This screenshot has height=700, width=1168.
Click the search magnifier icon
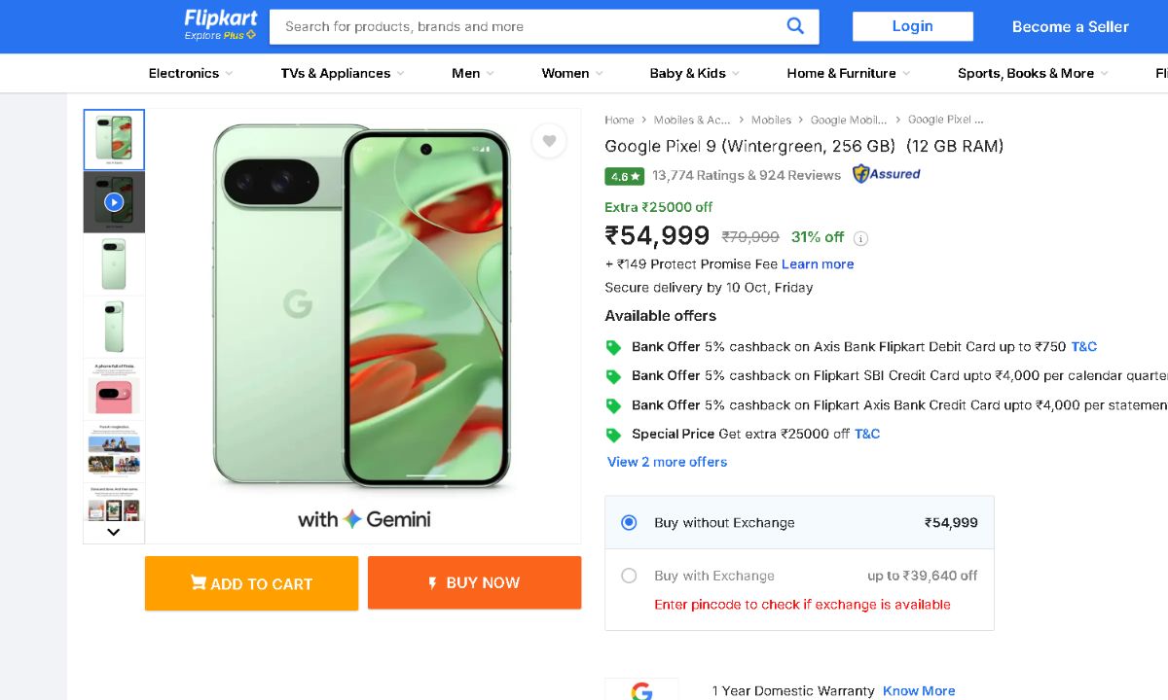coord(795,26)
